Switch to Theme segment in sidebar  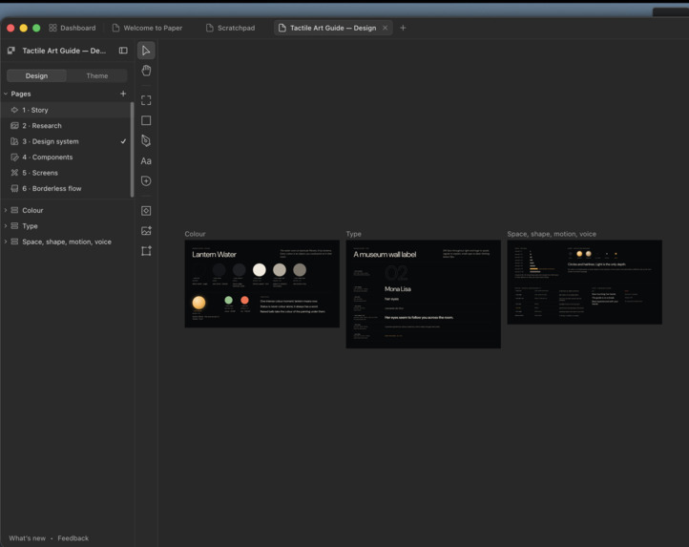coord(97,75)
